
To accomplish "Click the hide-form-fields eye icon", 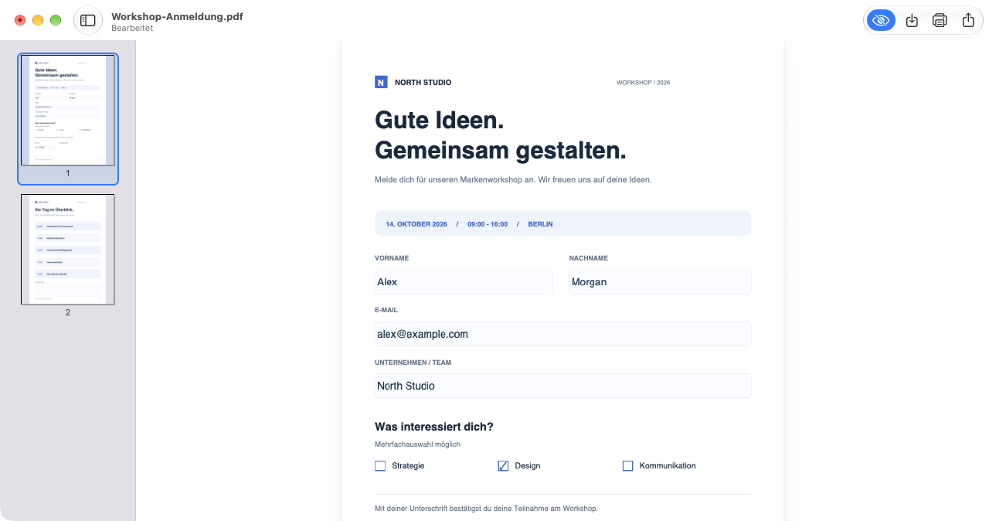I will tap(882, 21).
